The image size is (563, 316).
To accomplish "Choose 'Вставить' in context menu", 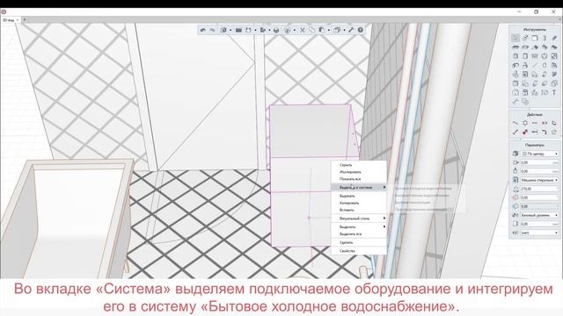I will tap(359, 210).
